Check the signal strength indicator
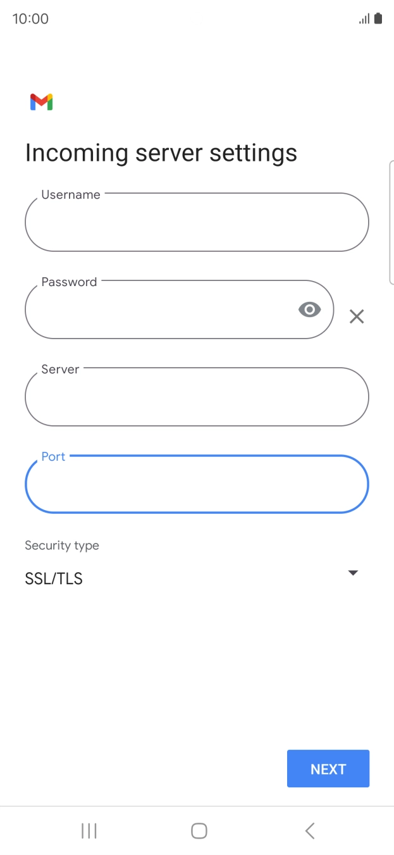394x855 pixels. click(x=362, y=18)
